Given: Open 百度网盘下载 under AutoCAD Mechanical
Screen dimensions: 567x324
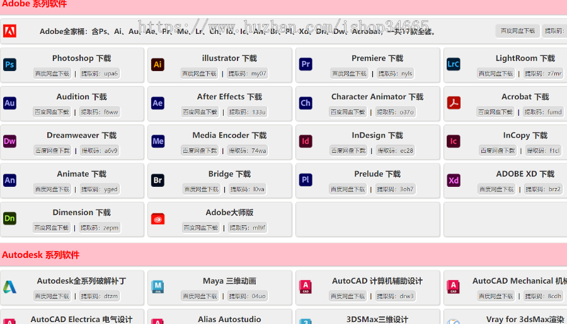Looking at the screenshot, I should pyautogui.click(x=496, y=296).
